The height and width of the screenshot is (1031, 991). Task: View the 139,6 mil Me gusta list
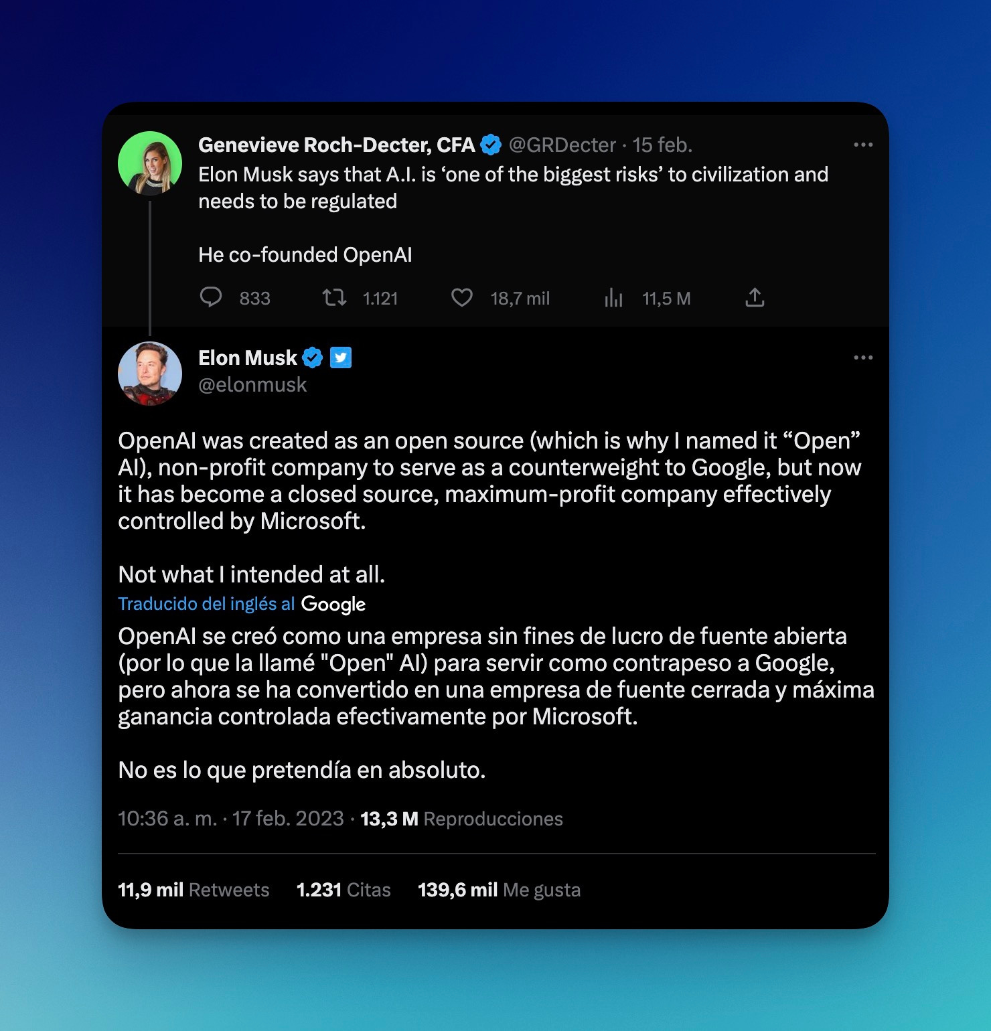click(x=499, y=890)
